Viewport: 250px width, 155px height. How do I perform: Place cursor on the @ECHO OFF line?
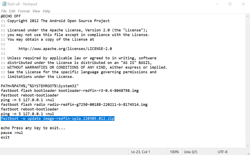[x=11, y=16]
